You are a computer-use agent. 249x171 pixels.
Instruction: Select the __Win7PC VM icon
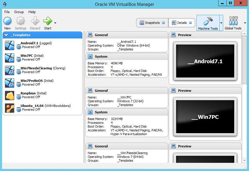click(10, 58)
